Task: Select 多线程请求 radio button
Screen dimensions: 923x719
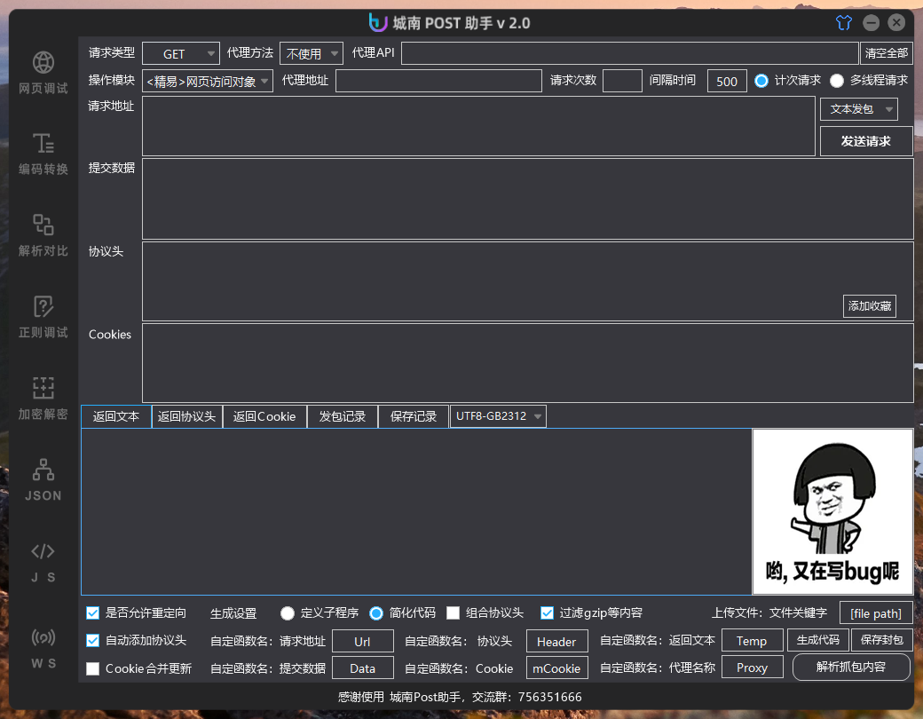Action: point(836,81)
